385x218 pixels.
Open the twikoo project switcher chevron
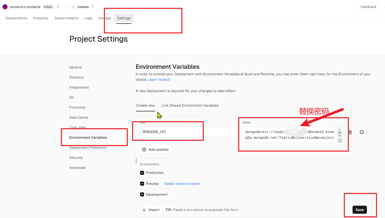tap(93, 7)
